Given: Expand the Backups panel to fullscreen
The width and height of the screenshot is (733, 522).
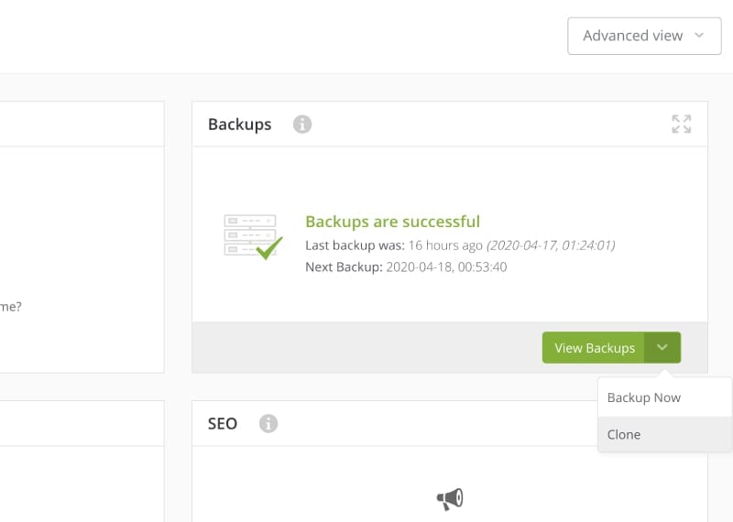Looking at the screenshot, I should 681,125.
